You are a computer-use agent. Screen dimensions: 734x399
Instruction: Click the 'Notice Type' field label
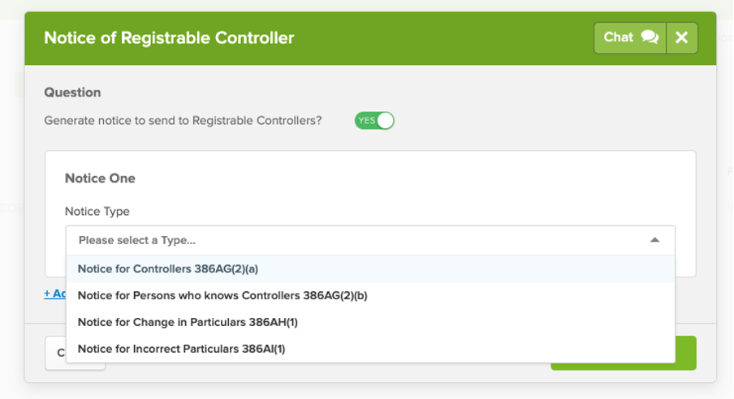coord(97,212)
